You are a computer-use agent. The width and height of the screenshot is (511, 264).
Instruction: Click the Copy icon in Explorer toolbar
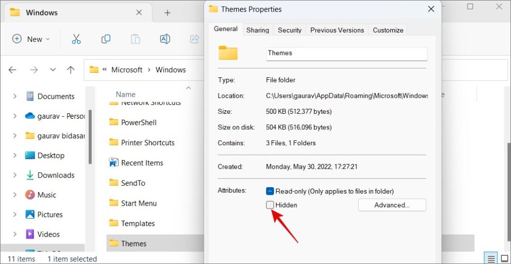(x=106, y=39)
